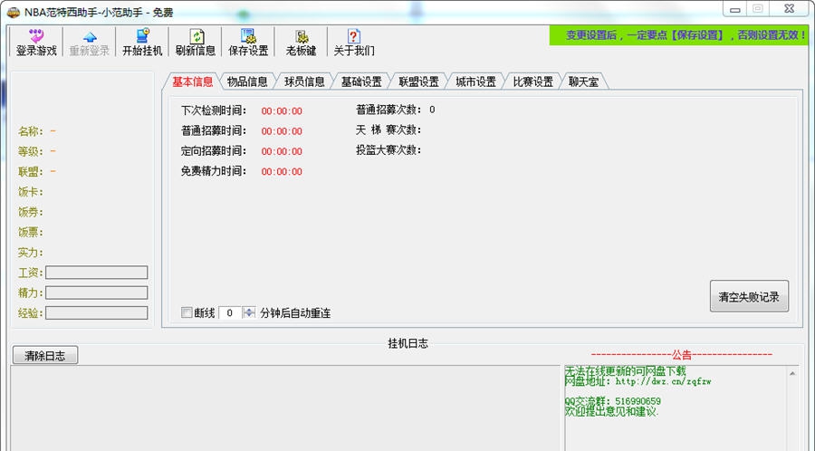Screen dimensions: 815x451
Task: Select the 球员信息 tab
Action: pos(304,82)
